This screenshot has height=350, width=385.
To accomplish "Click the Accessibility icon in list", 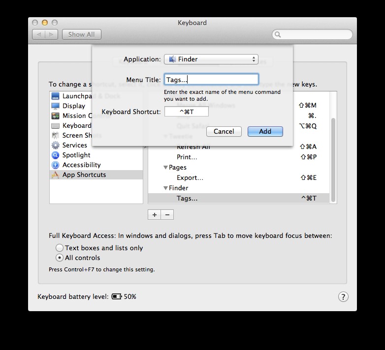I will pos(55,165).
